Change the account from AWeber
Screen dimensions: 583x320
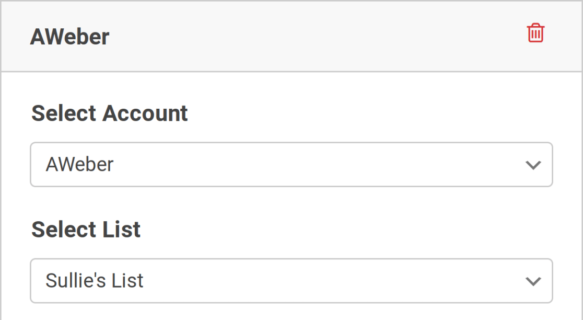(x=291, y=165)
